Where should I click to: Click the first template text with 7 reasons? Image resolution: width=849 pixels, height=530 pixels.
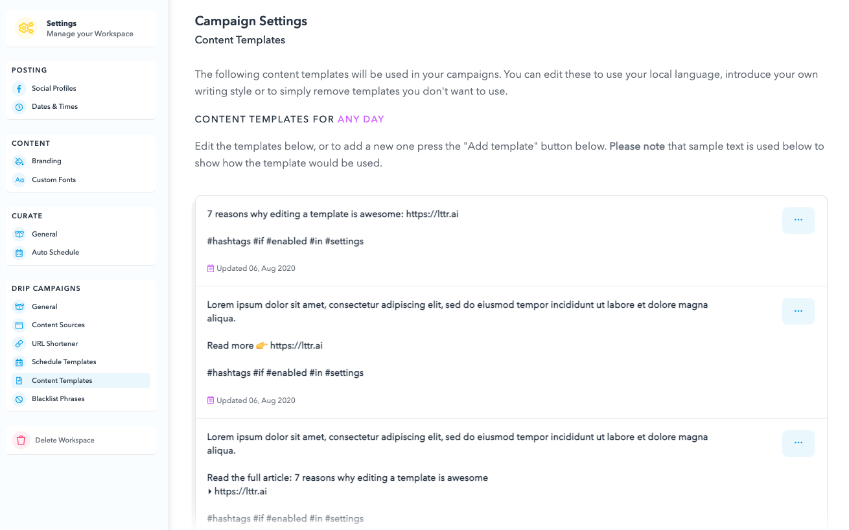pos(332,214)
